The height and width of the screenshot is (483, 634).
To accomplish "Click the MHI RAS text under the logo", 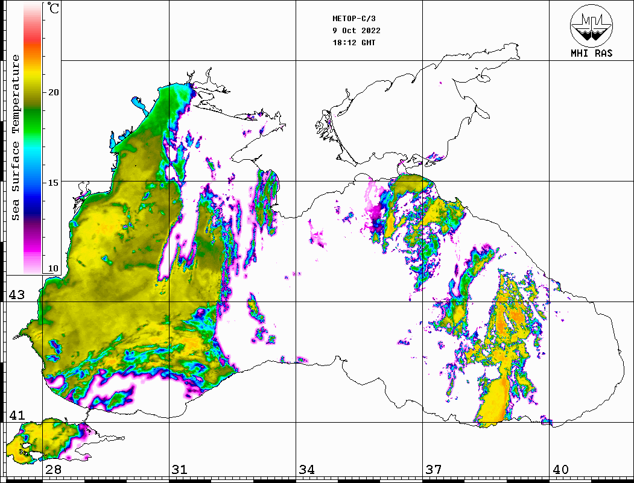I will pyautogui.click(x=591, y=53).
